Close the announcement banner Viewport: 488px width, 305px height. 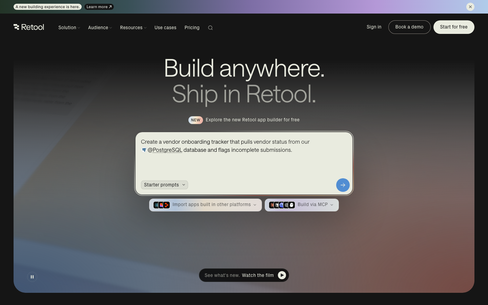[470, 7]
